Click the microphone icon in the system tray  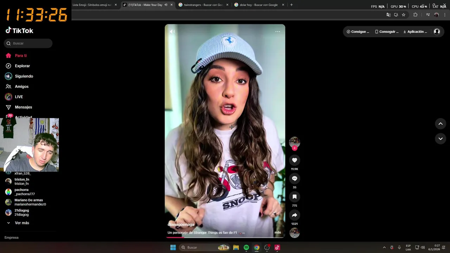pos(399,247)
